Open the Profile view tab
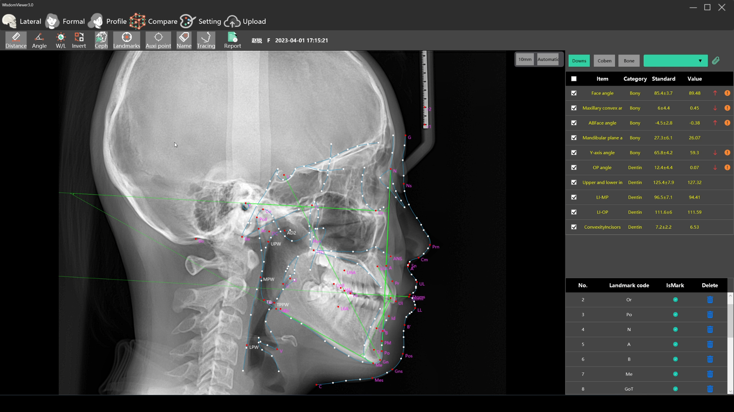Image resolution: width=734 pixels, height=412 pixels. (x=107, y=21)
